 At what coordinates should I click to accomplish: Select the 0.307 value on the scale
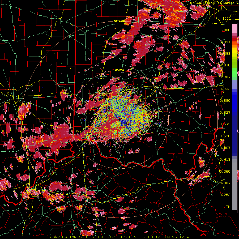pos(225,183)
